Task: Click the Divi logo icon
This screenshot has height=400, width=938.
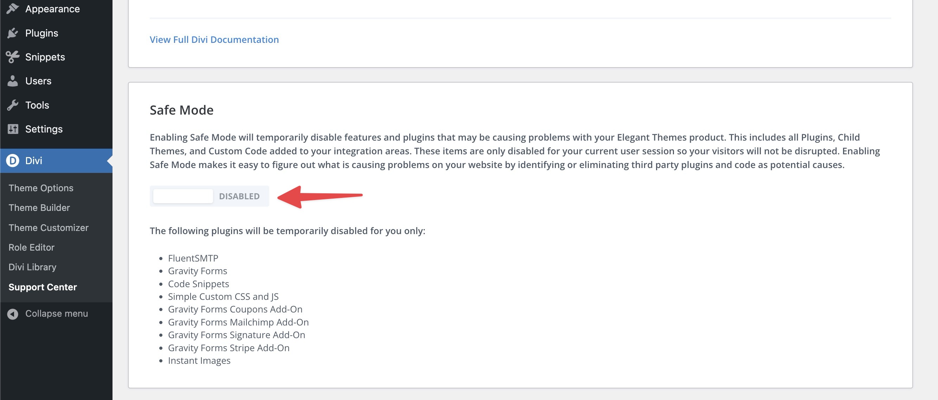Action: click(13, 161)
